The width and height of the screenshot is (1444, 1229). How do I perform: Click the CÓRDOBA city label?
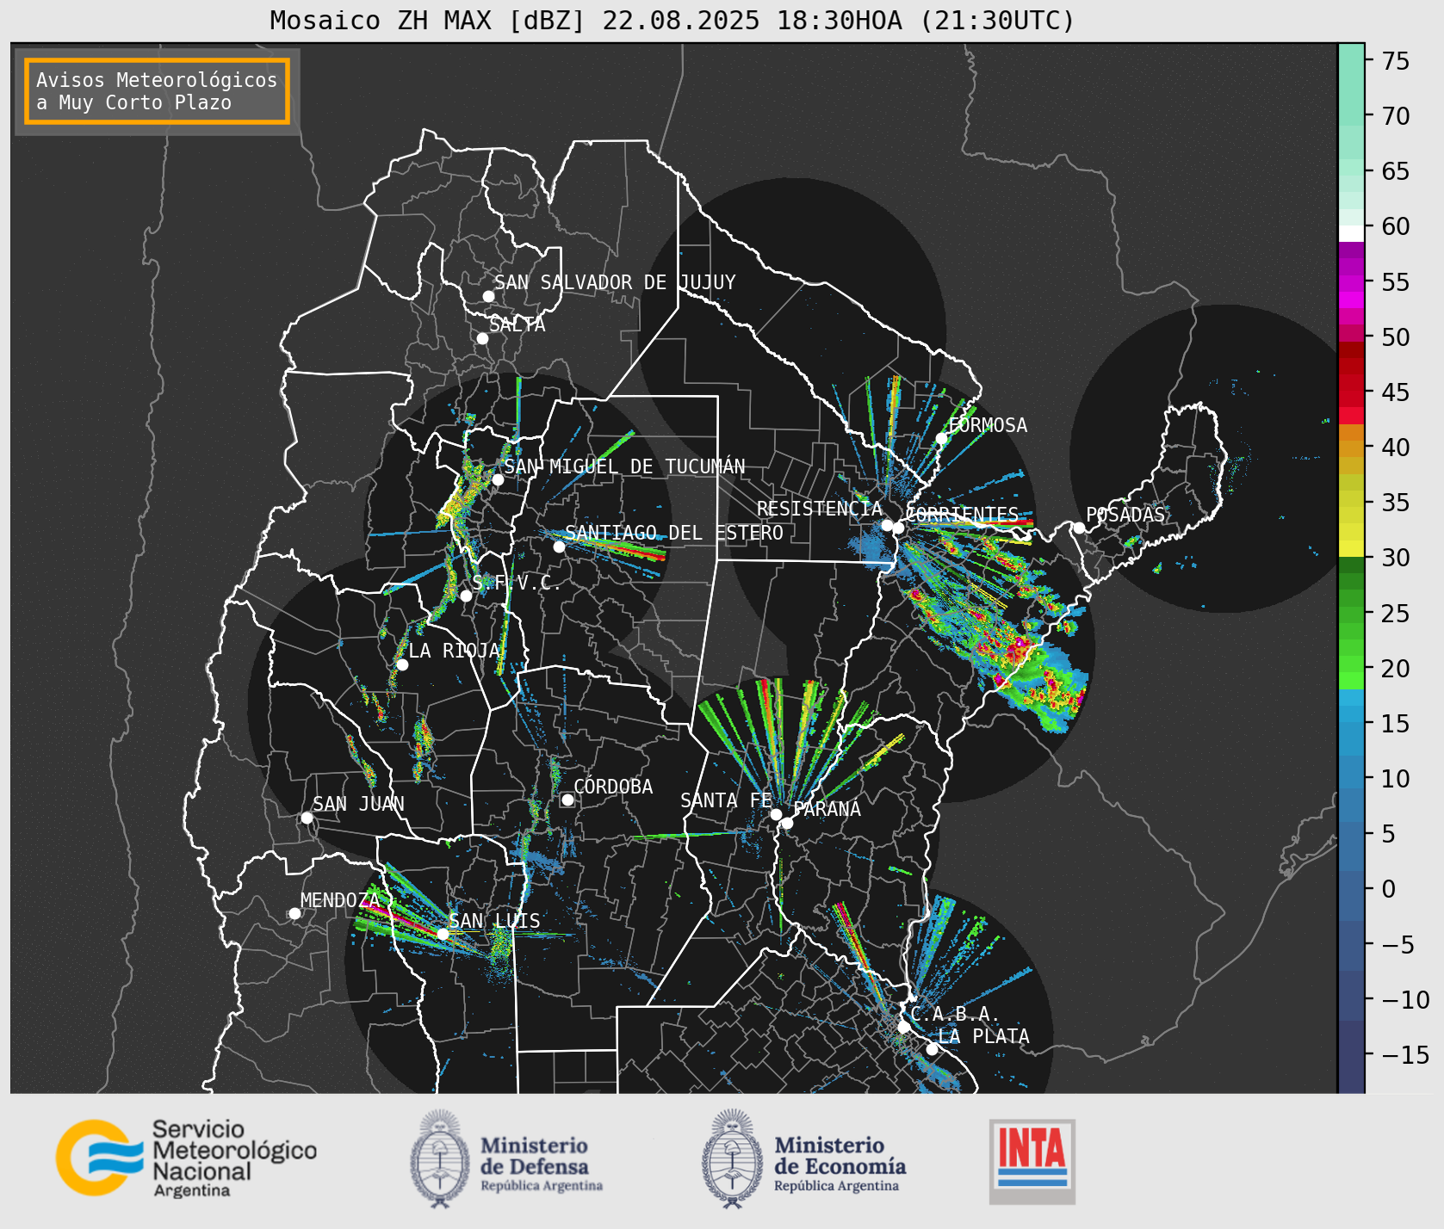click(613, 787)
